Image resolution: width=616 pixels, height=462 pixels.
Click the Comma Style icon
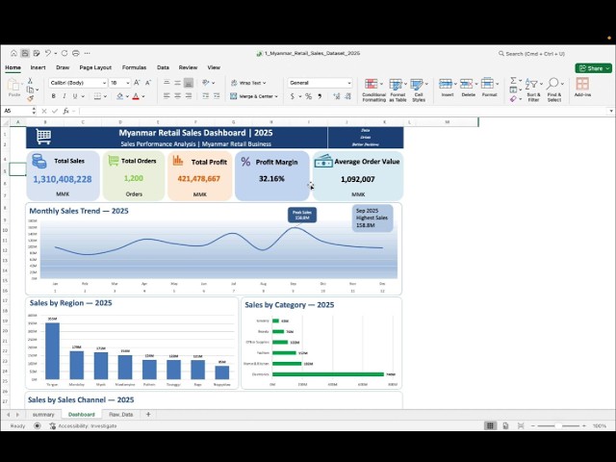(320, 96)
